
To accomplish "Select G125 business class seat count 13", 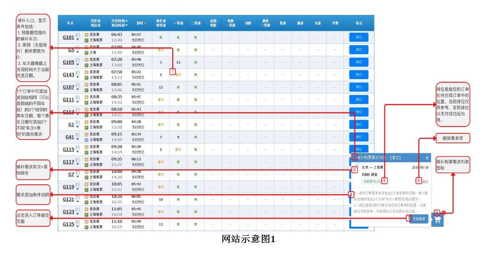I will tap(161, 224).
